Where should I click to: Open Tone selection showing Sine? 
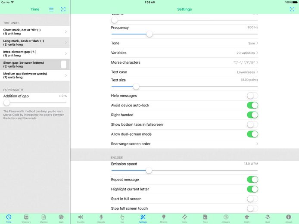184,43
